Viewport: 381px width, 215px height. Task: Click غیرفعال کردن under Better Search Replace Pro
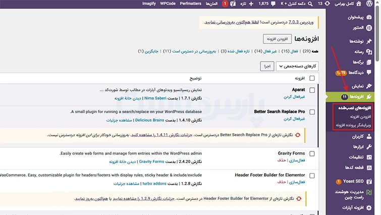[294, 119]
